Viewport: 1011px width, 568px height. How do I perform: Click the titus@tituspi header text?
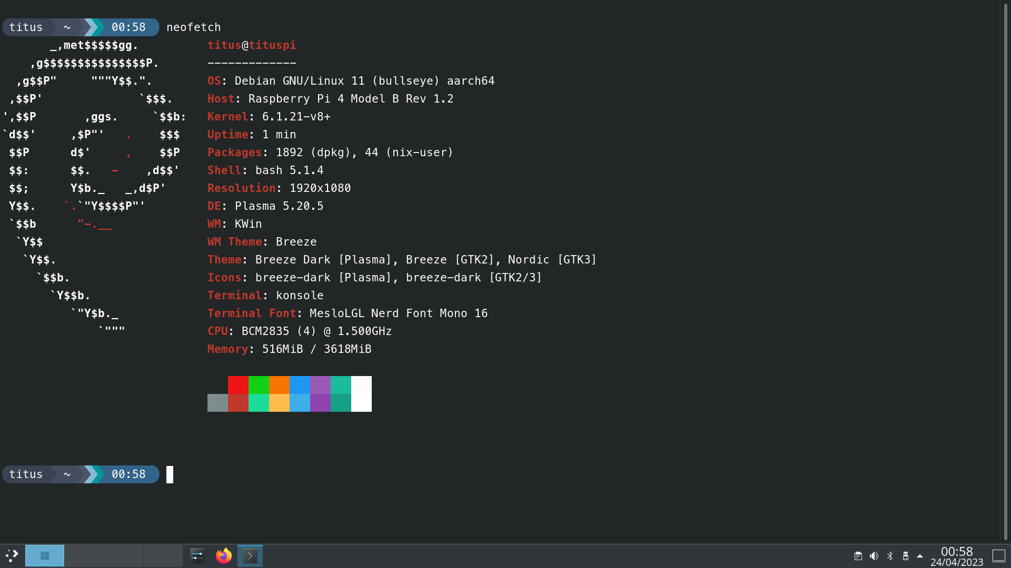click(x=252, y=45)
